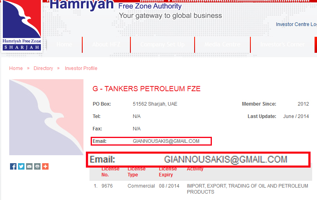Go to the Media Centre menu
317x200 pixels.
222,44
